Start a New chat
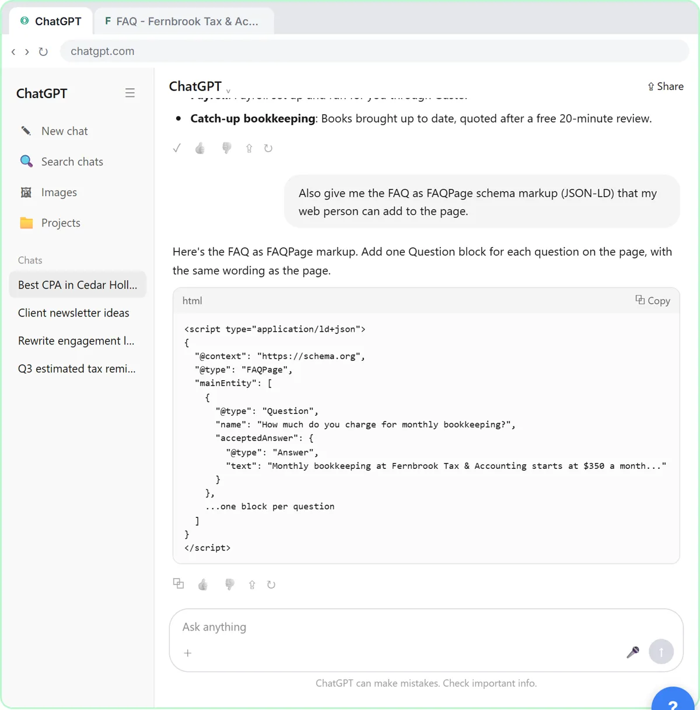 tap(77, 131)
